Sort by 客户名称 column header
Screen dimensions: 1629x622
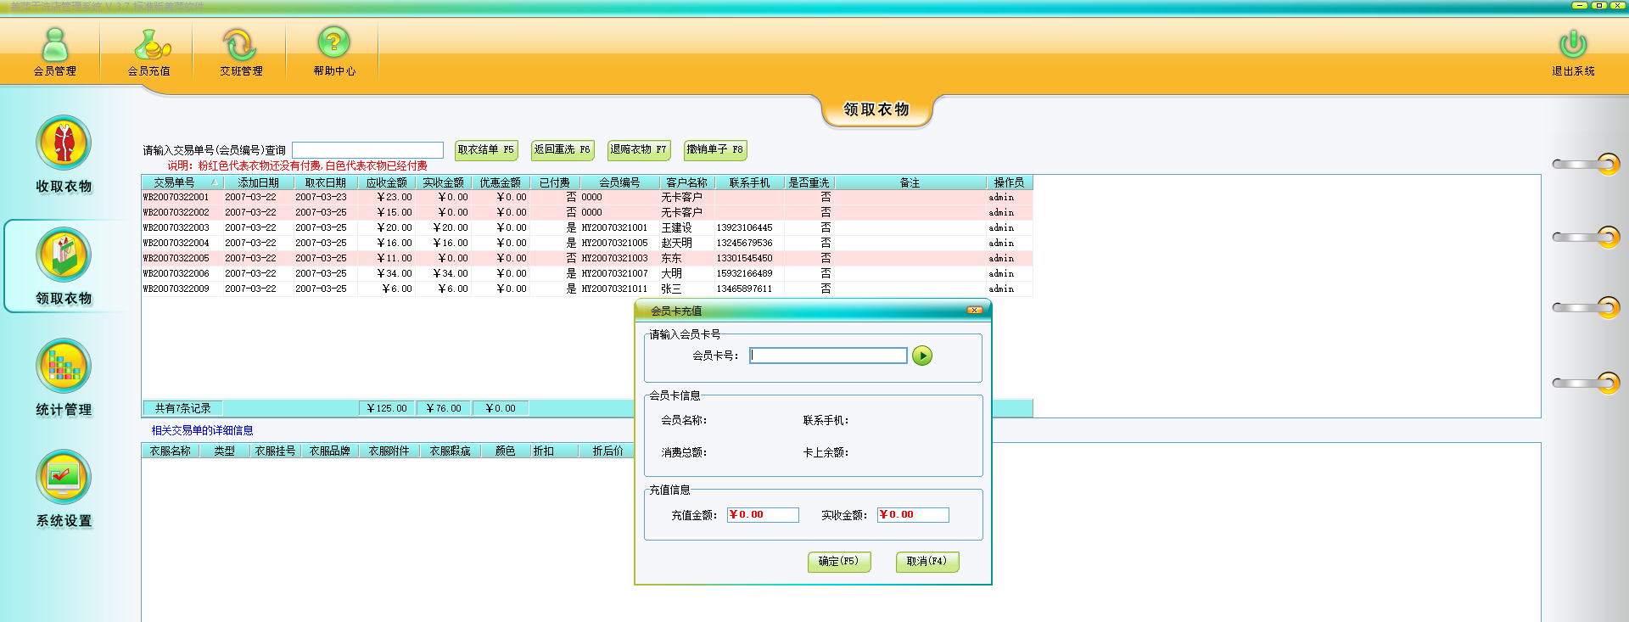coord(687,182)
